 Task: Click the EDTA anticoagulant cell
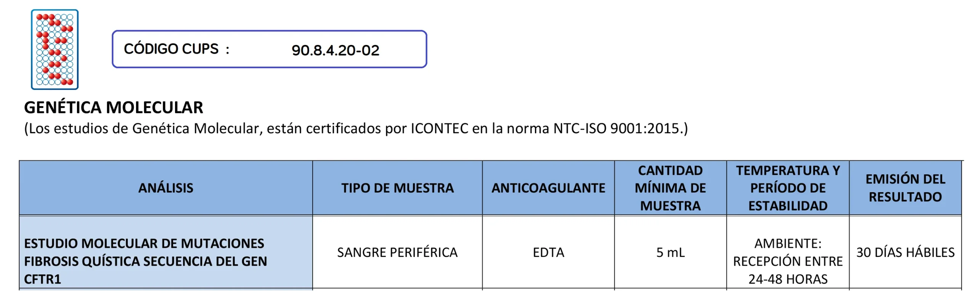click(x=548, y=252)
